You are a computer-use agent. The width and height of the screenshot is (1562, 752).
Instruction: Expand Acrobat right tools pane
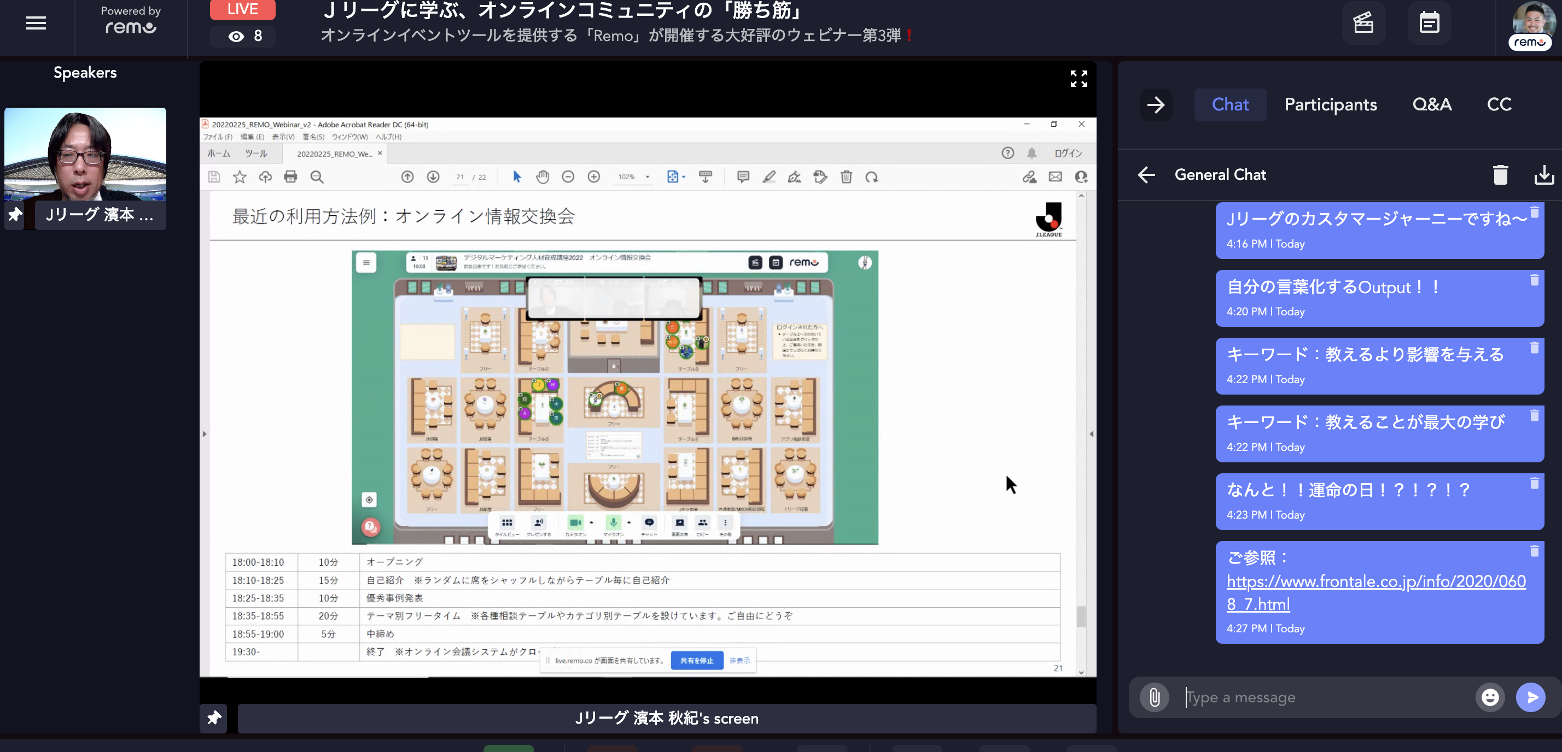click(x=1091, y=434)
